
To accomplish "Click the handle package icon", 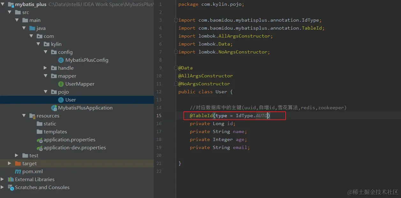I will click(54, 68).
